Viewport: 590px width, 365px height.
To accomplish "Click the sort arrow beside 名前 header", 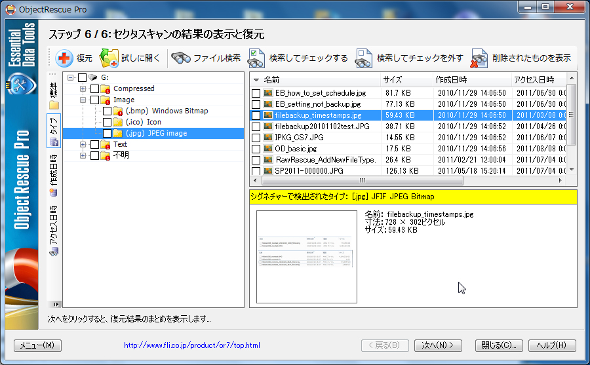I will [x=256, y=80].
